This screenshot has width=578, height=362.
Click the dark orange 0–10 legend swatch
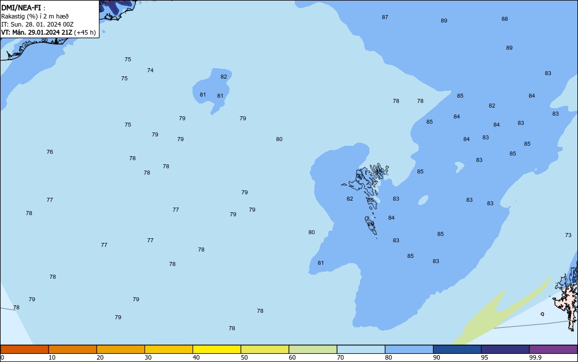click(24, 349)
